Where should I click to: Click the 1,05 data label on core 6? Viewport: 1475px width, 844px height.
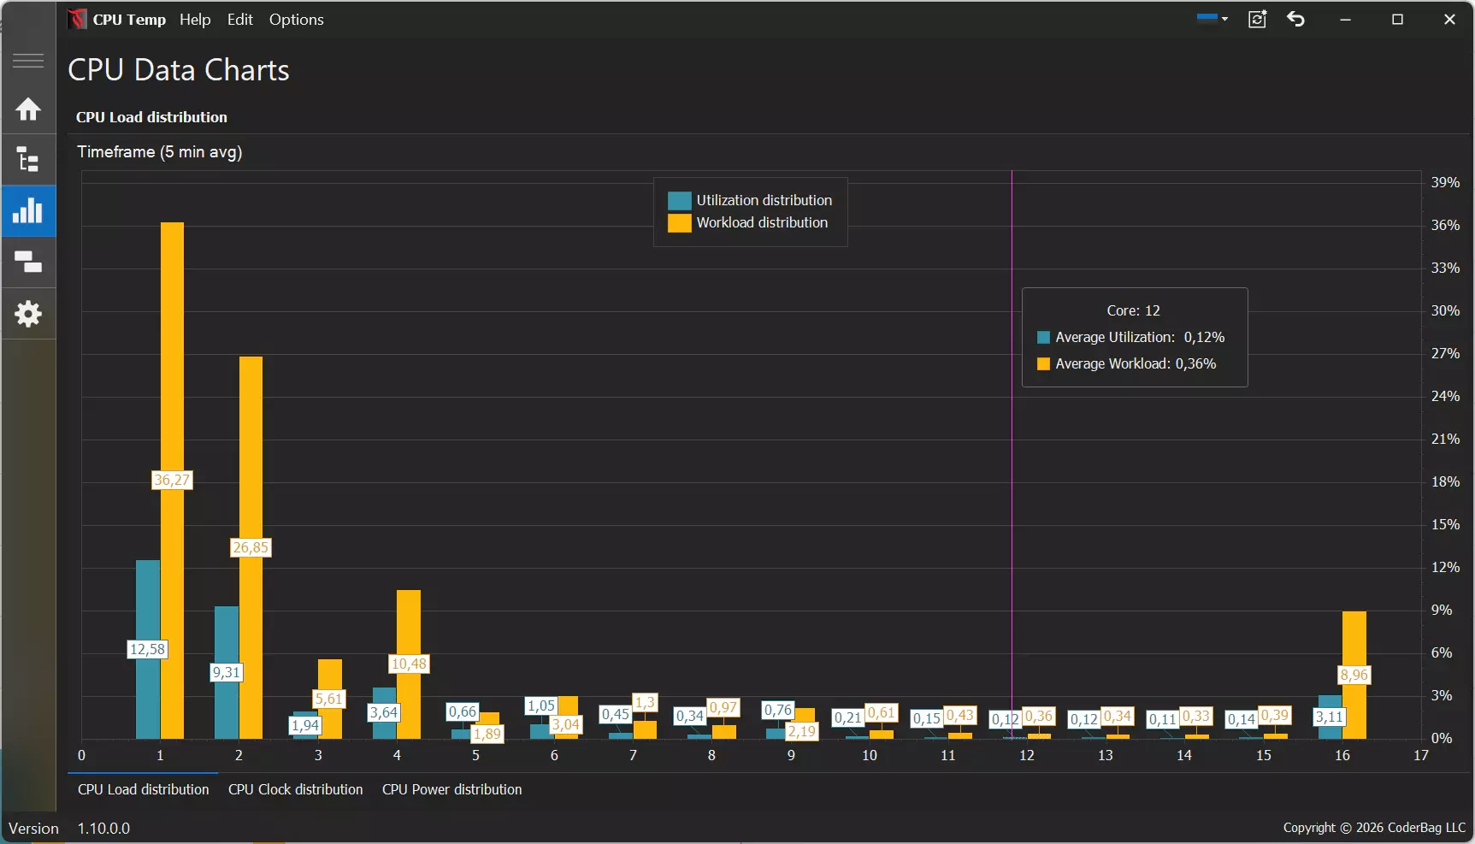pyautogui.click(x=541, y=705)
